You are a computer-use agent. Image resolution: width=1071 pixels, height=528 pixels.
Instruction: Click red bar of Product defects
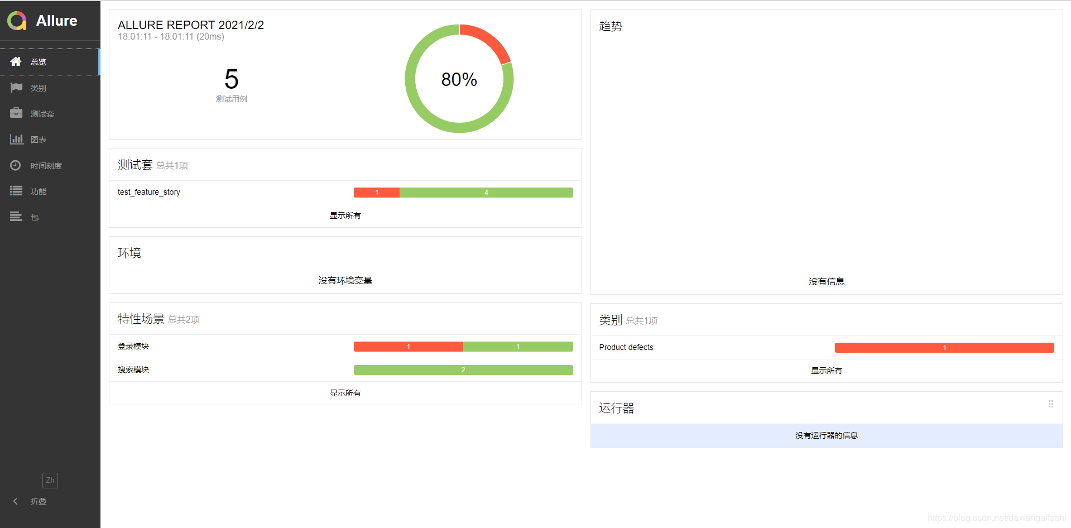[944, 348]
